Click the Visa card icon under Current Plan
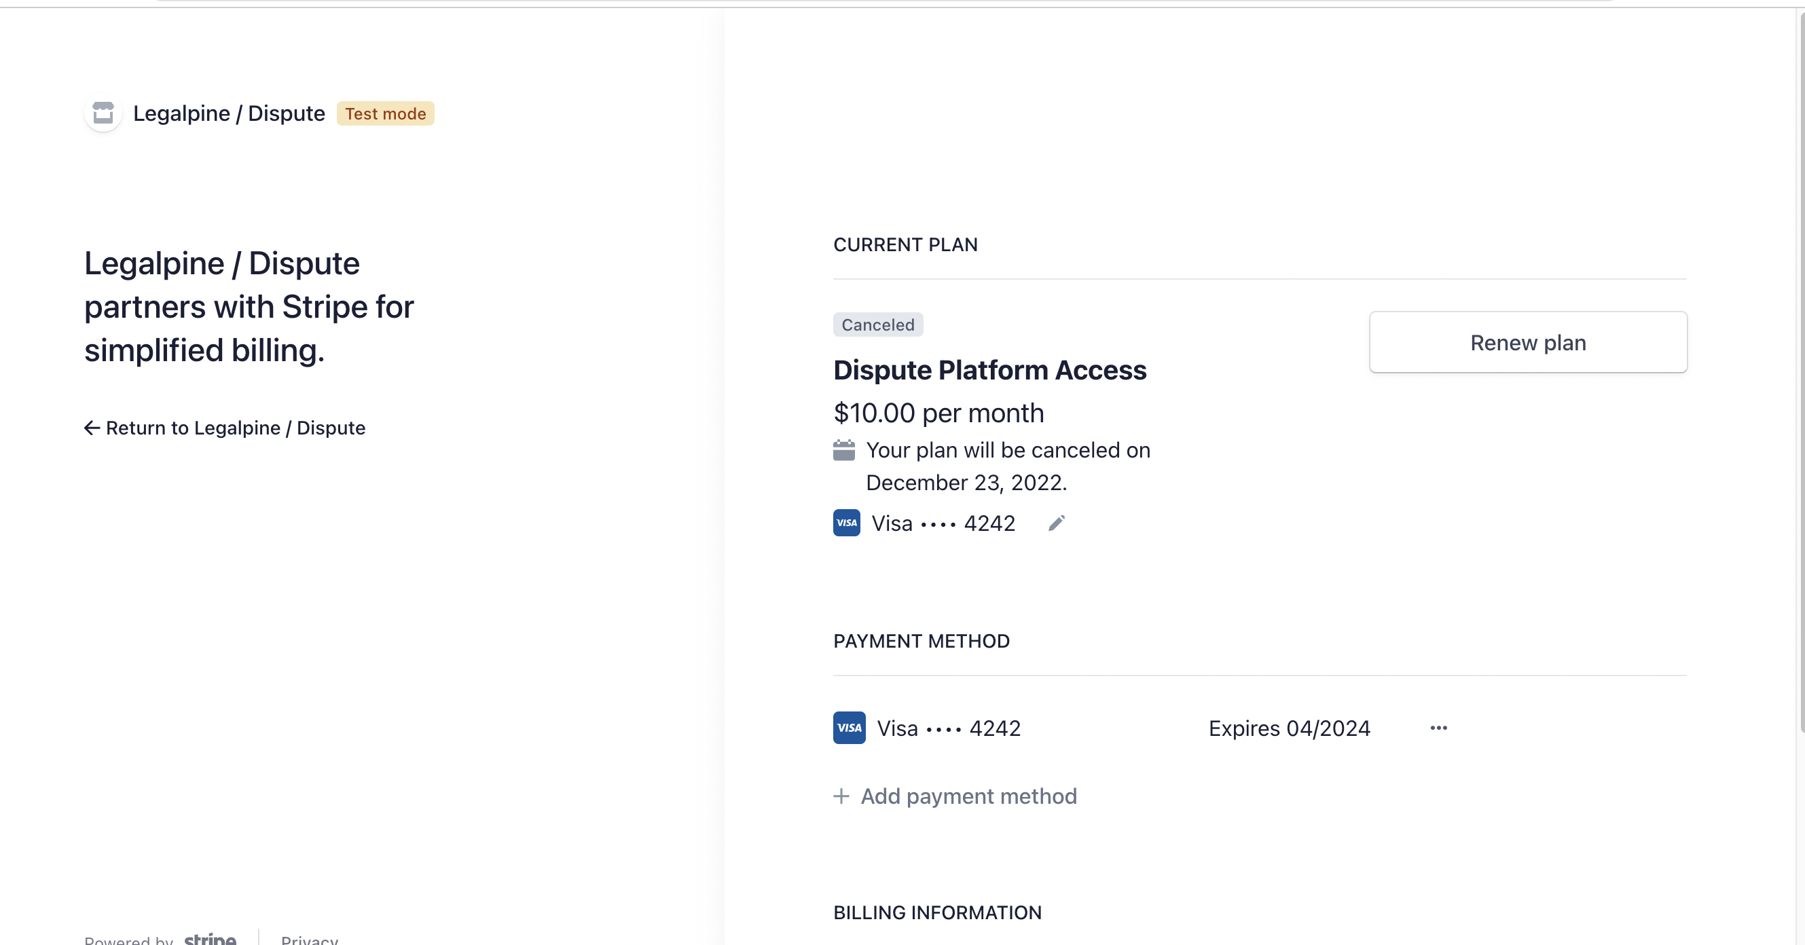Screen dimensions: 1805x945 (846, 523)
